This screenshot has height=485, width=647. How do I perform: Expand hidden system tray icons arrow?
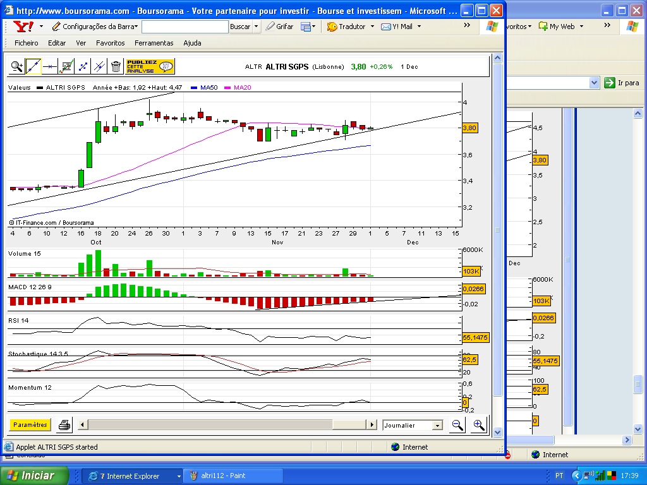pyautogui.click(x=576, y=476)
